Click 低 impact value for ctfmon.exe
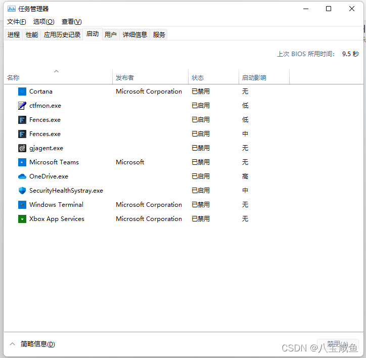 tap(245, 106)
